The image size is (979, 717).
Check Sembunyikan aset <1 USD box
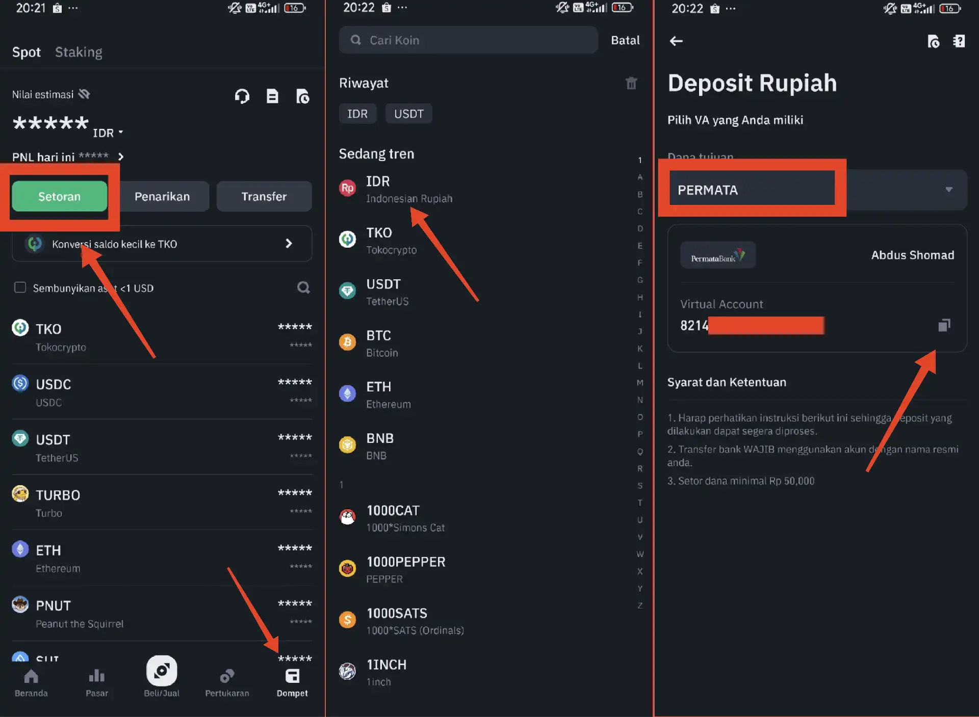coord(20,287)
